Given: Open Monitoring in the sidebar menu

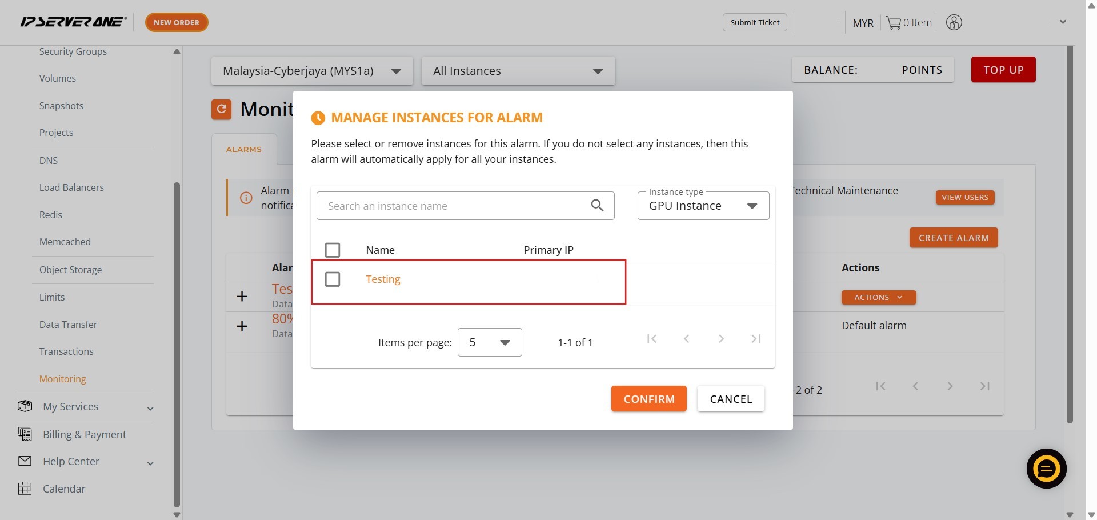Looking at the screenshot, I should click(x=63, y=379).
